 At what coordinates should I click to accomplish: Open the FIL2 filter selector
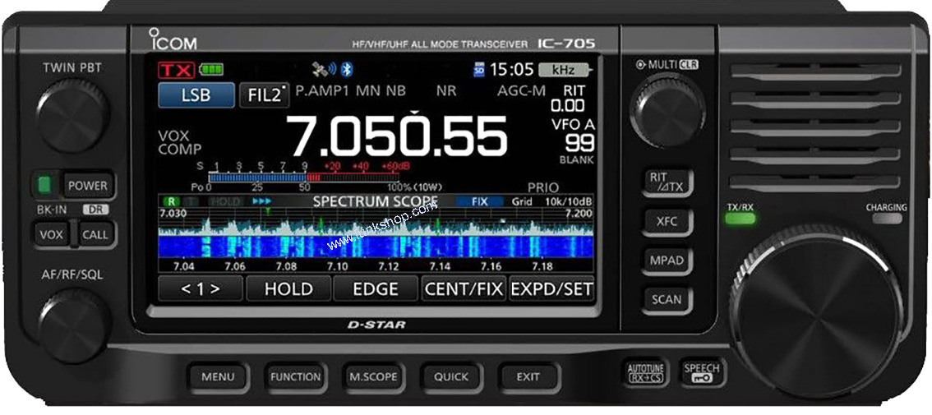tap(265, 95)
